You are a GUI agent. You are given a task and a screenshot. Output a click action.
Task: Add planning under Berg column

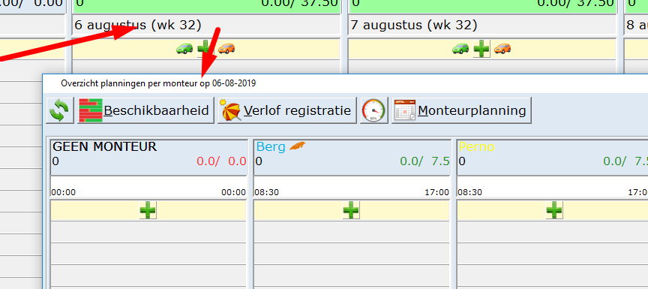tap(351, 210)
